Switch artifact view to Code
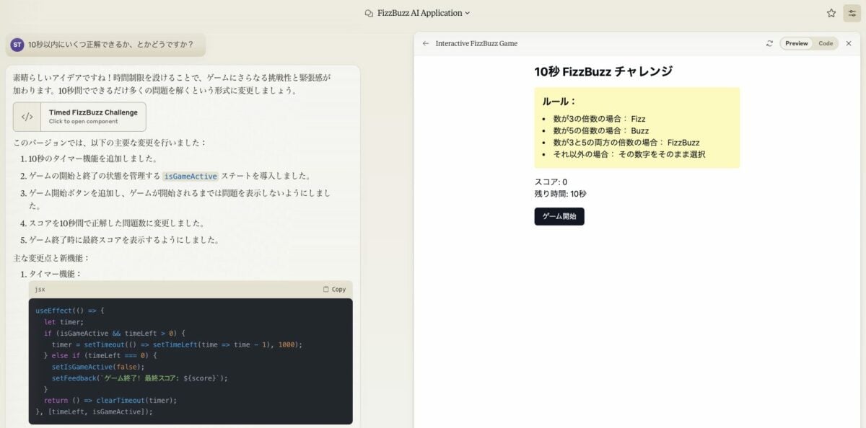Screen dimensions: 866x428 click(x=826, y=43)
